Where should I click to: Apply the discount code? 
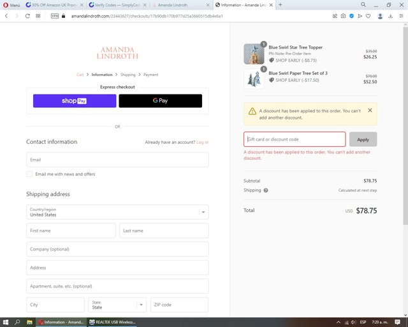point(363,139)
